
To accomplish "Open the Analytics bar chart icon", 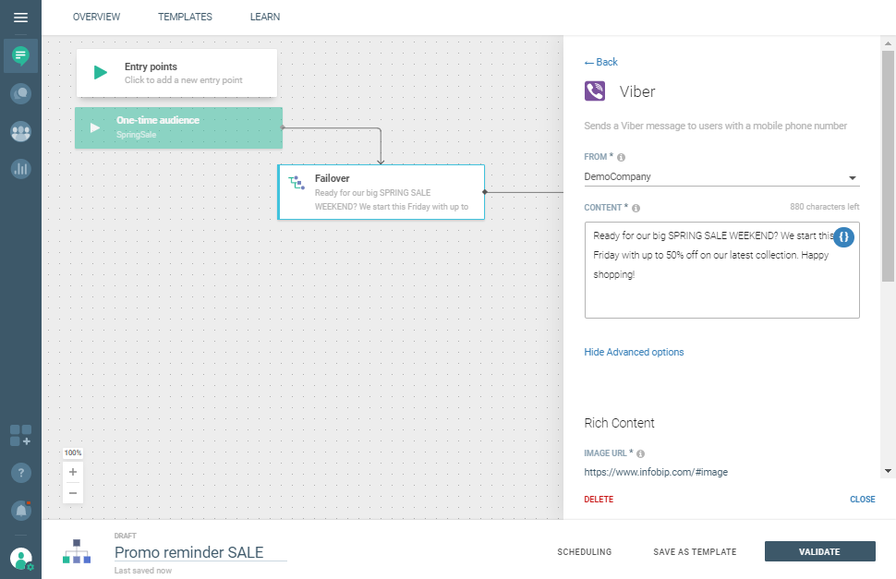I will click(20, 169).
